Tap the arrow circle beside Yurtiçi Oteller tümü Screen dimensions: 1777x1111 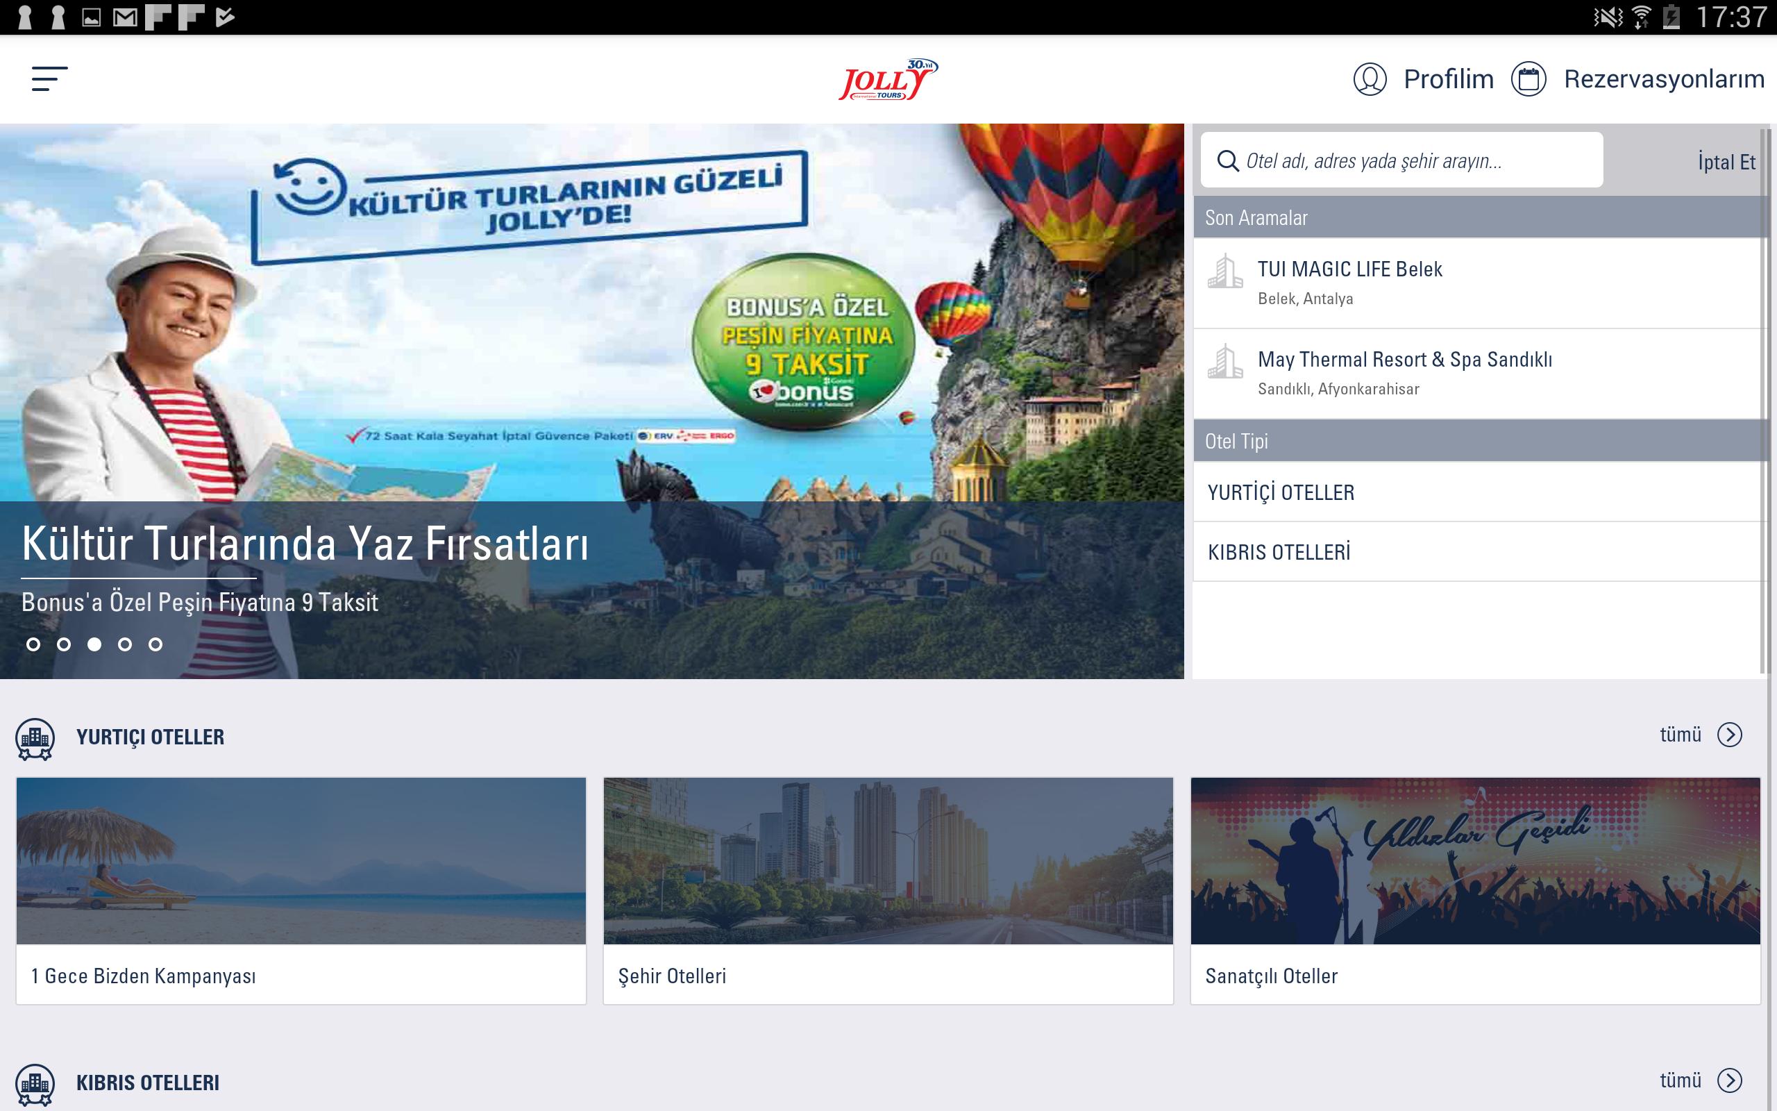click(1730, 735)
